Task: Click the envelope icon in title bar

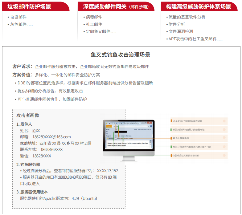Action: [x=107, y=123]
